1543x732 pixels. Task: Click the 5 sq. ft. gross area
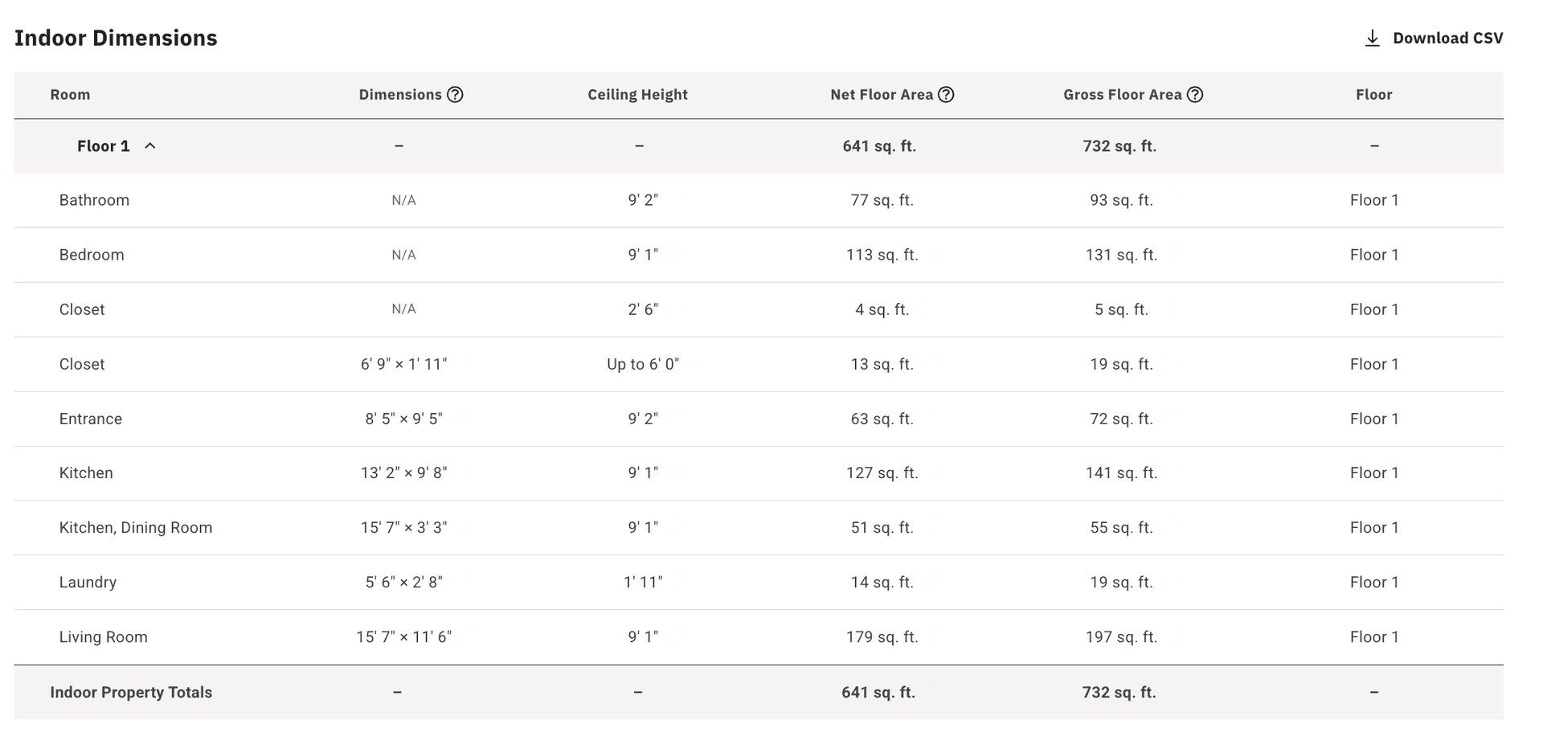(x=1121, y=309)
